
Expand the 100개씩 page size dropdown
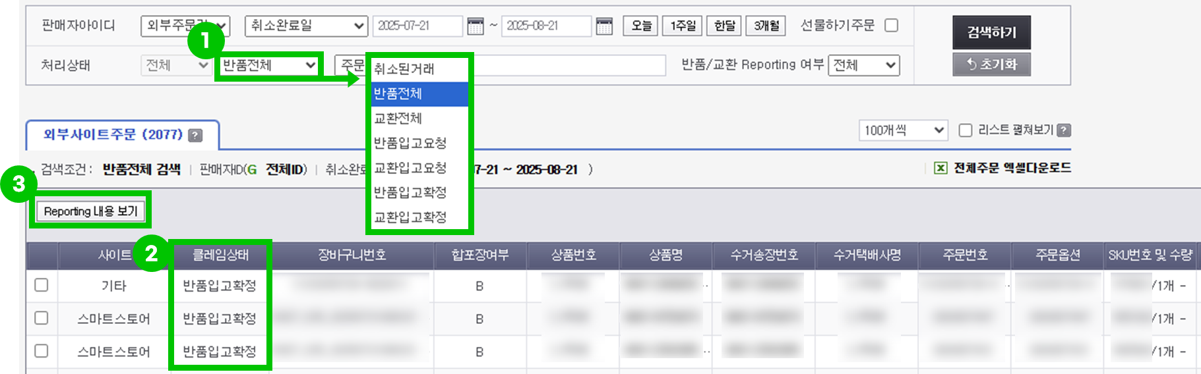click(903, 130)
